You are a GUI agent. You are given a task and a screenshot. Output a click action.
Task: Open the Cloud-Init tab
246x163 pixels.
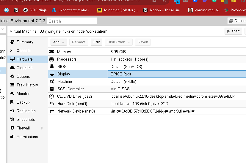tap(28, 68)
